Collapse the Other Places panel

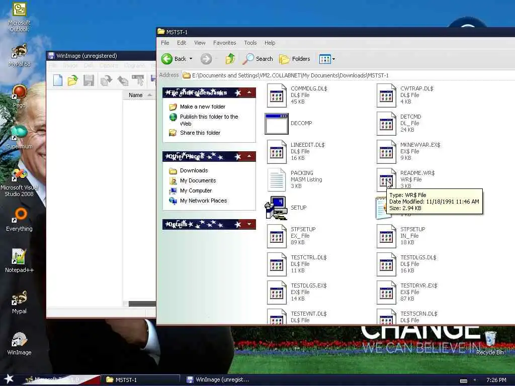249,156
